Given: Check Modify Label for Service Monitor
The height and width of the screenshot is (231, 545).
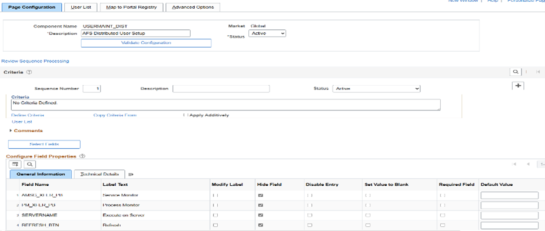Looking at the screenshot, I should point(215,196).
